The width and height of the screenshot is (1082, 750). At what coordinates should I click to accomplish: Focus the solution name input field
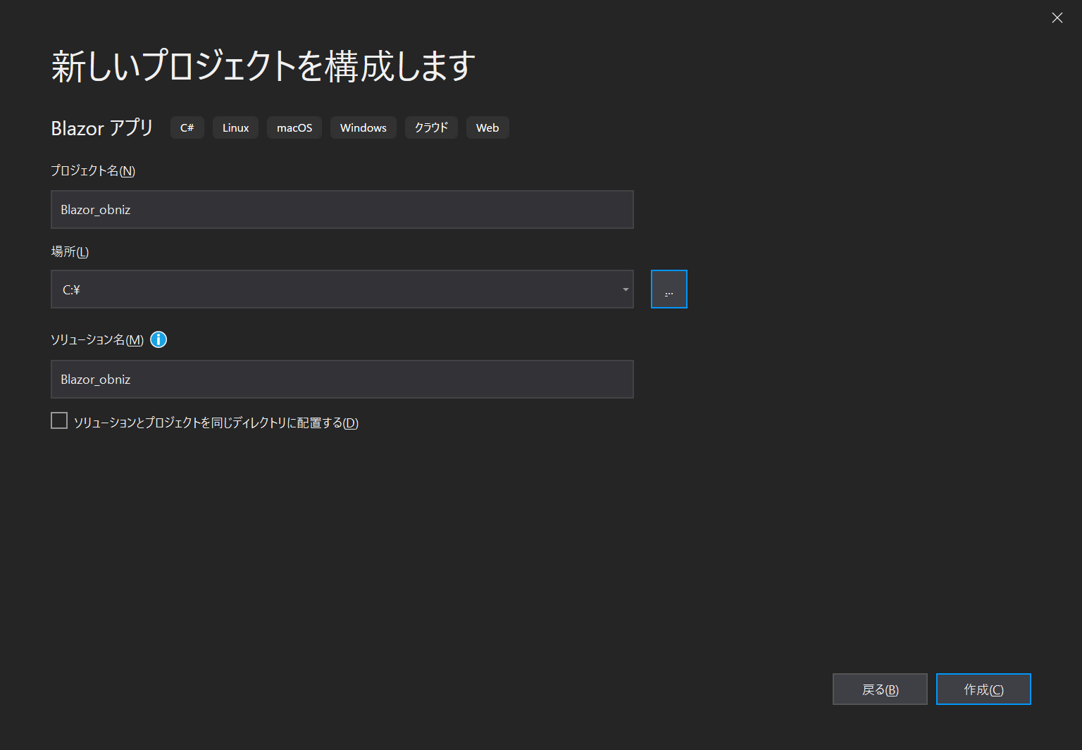342,379
